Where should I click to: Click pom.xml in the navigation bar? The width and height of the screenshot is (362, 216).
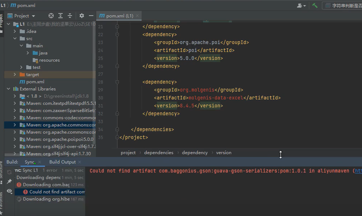tap(23, 5)
